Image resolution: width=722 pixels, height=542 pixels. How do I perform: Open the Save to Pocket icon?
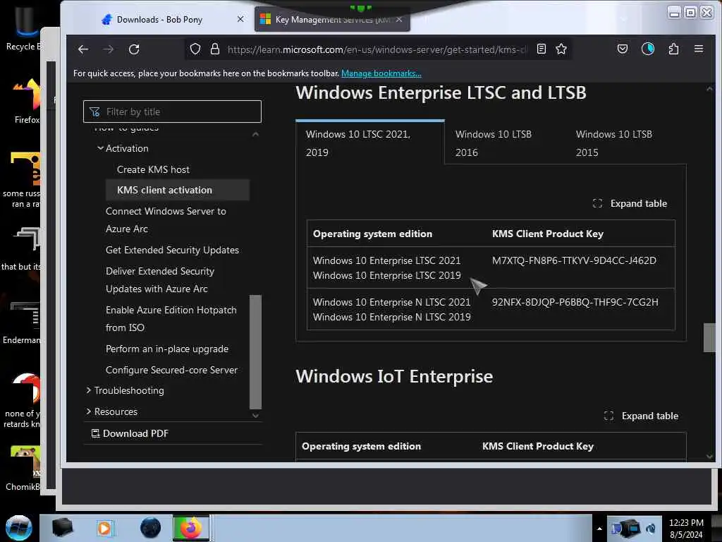(x=623, y=49)
